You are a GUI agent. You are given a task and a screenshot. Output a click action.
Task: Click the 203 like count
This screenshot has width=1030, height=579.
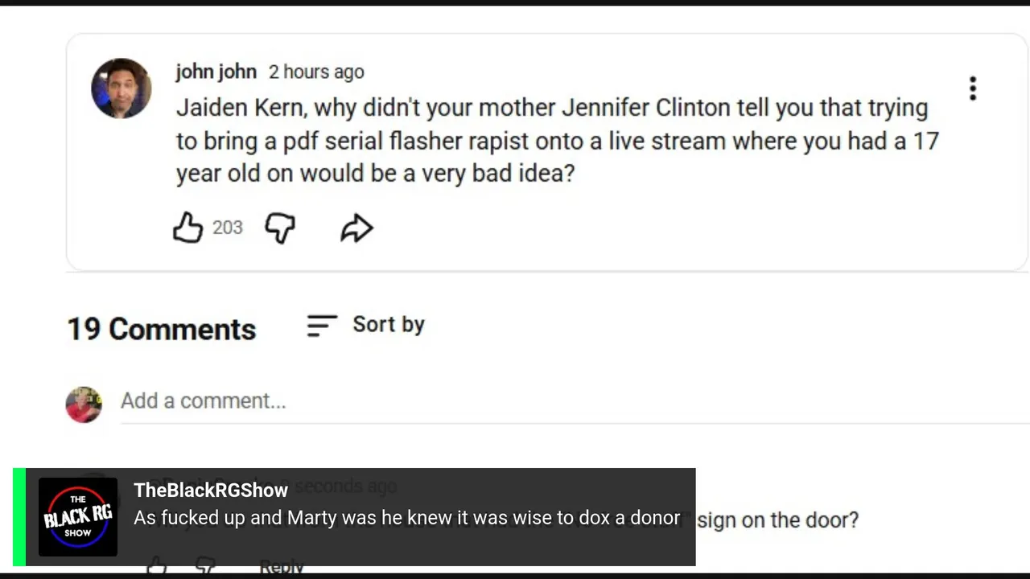pos(227,228)
